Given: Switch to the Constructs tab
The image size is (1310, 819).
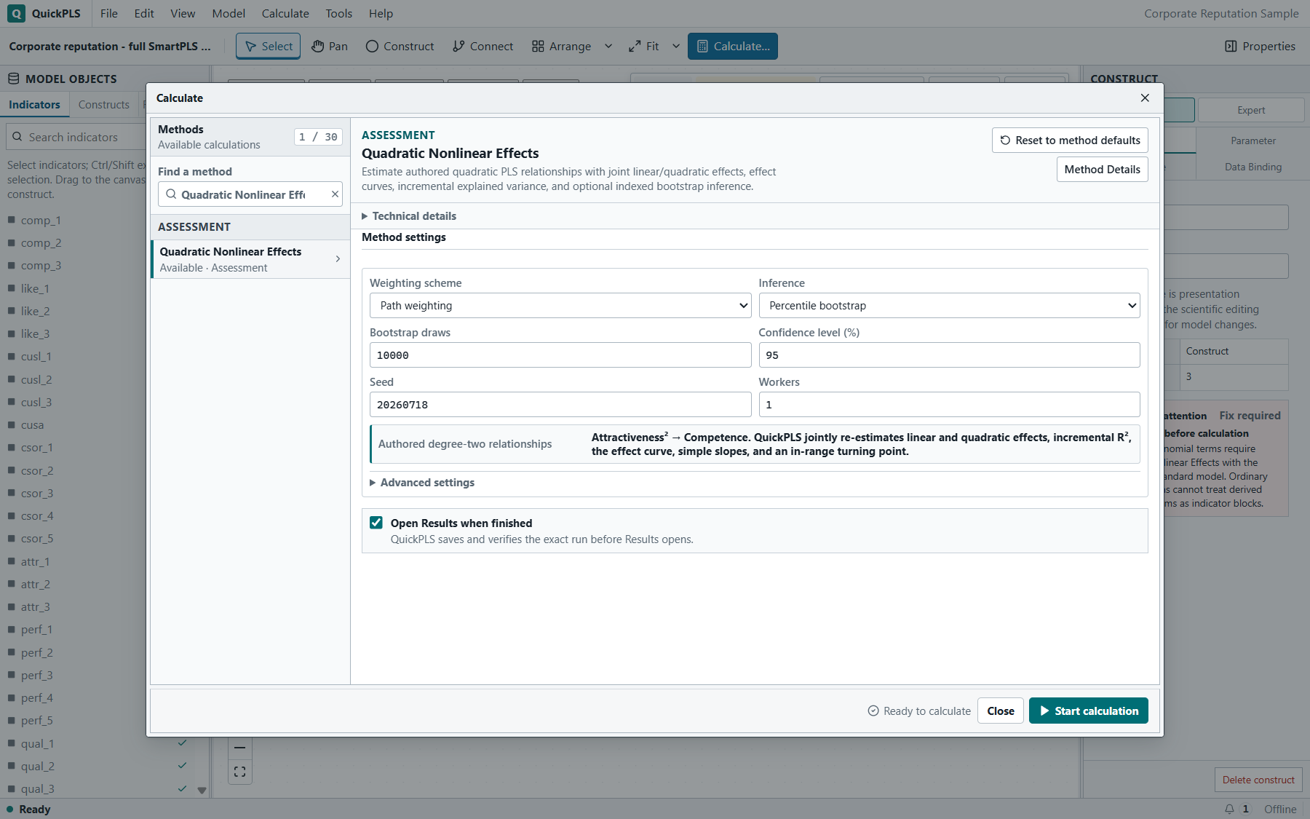Looking at the screenshot, I should tap(103, 105).
